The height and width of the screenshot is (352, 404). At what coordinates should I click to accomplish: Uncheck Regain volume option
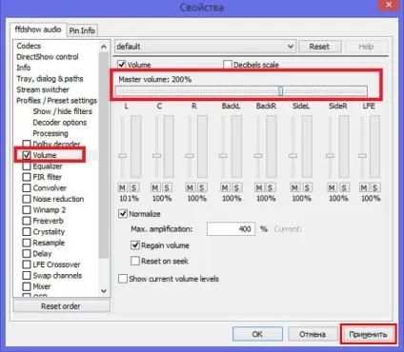click(x=135, y=245)
